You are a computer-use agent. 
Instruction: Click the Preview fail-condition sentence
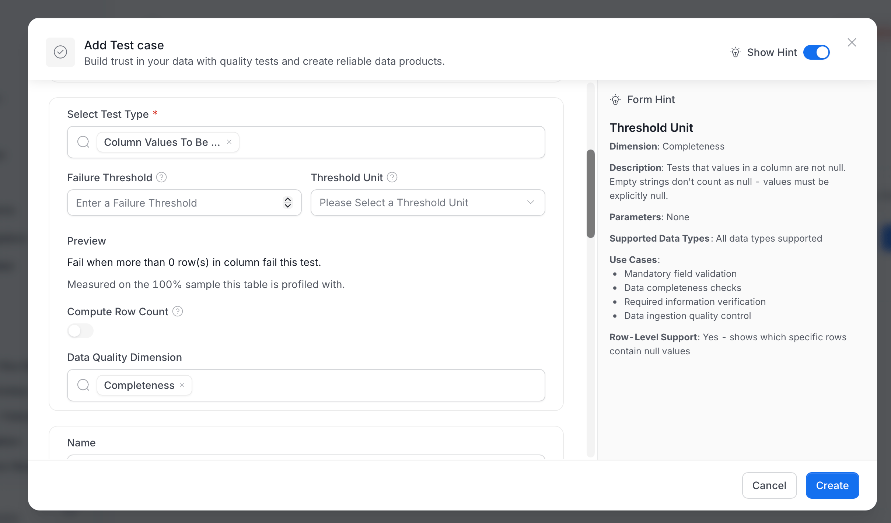[194, 262]
